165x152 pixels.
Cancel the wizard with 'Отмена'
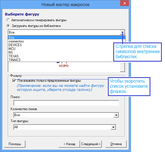click(116, 144)
